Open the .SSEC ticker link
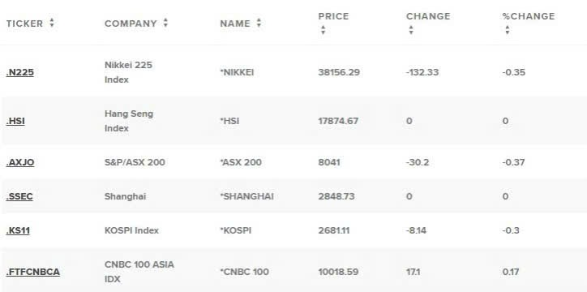Viewport: 587px width, 292px height. click(x=19, y=196)
